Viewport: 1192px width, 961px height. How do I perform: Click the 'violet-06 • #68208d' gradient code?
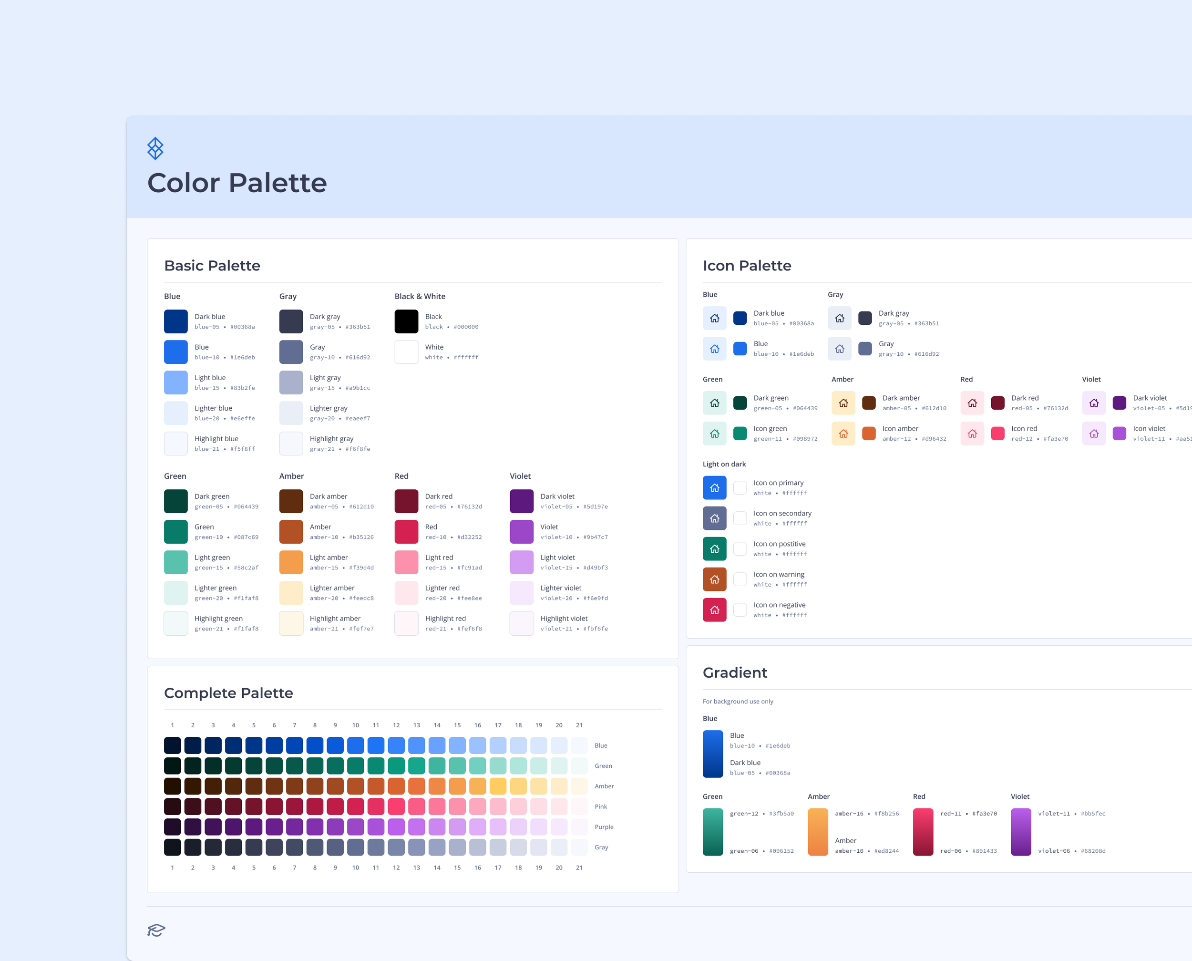tap(1071, 851)
